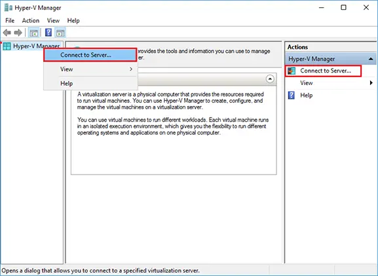Screen dimensions: 378x276
Task: Open the File menu
Action: click(10, 21)
